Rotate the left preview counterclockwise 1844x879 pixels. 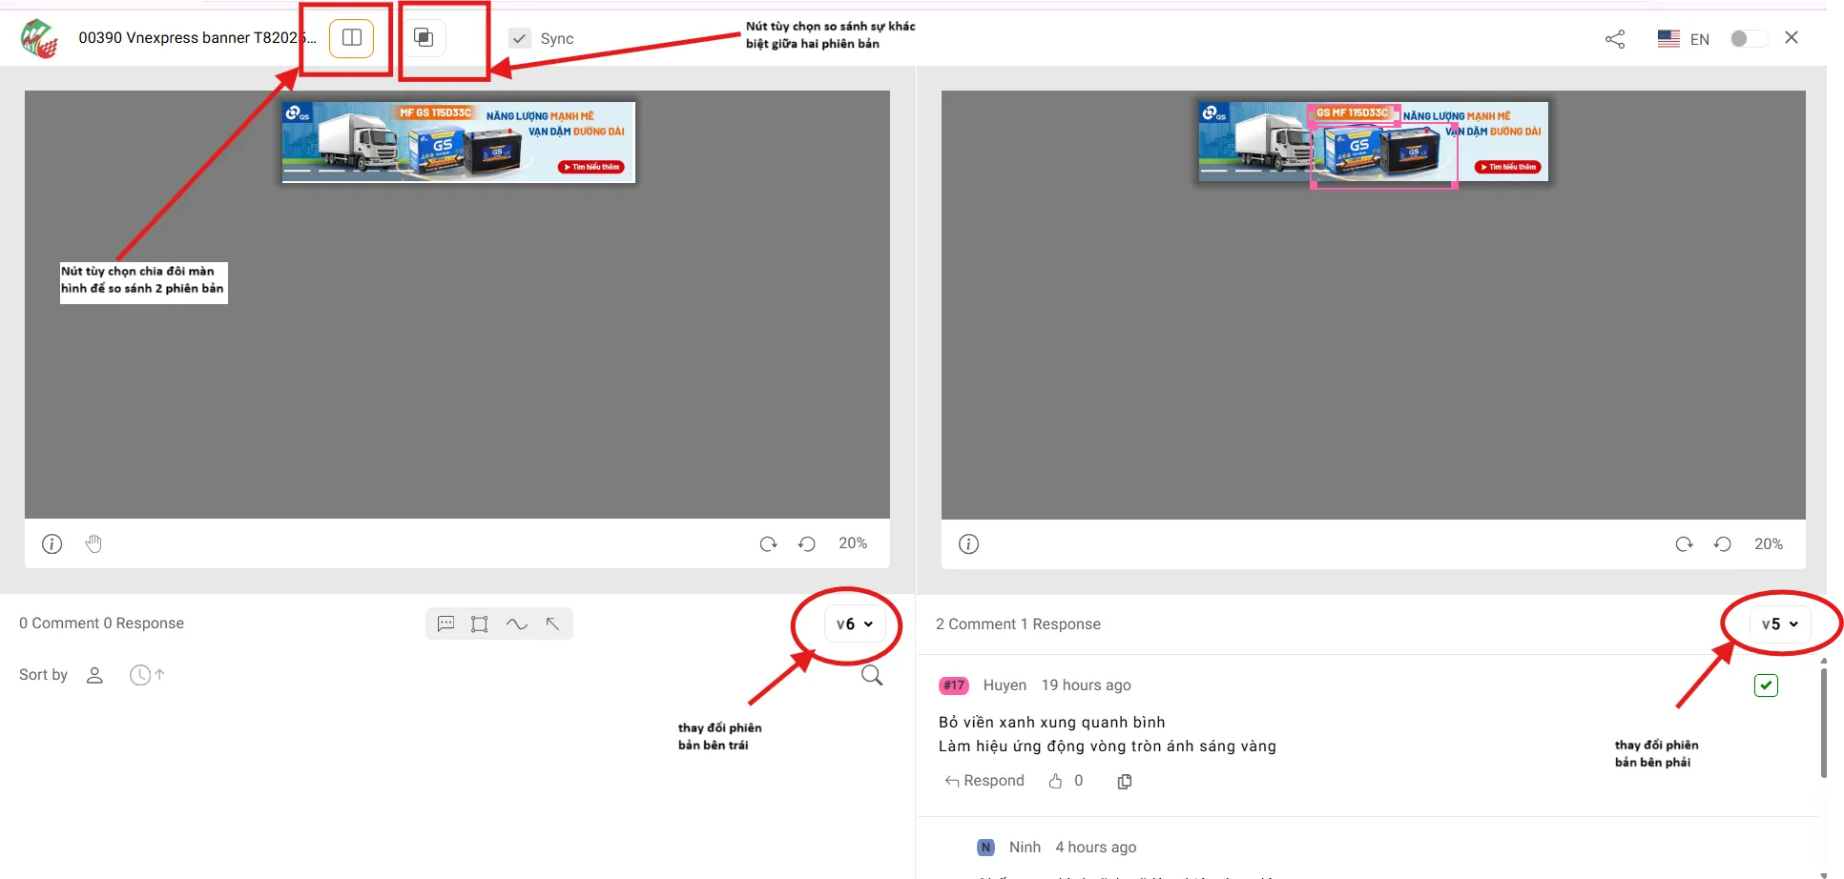pos(807,543)
